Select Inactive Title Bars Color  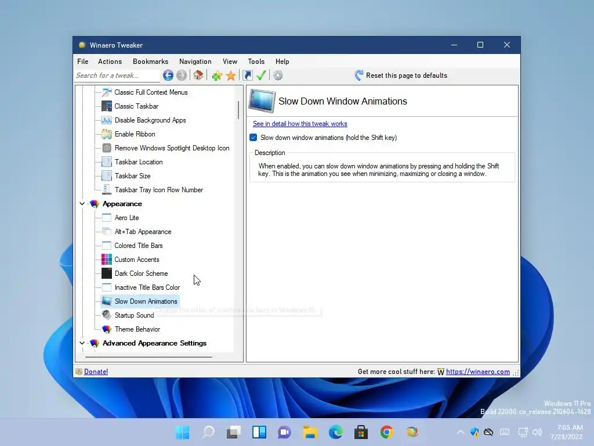(147, 287)
